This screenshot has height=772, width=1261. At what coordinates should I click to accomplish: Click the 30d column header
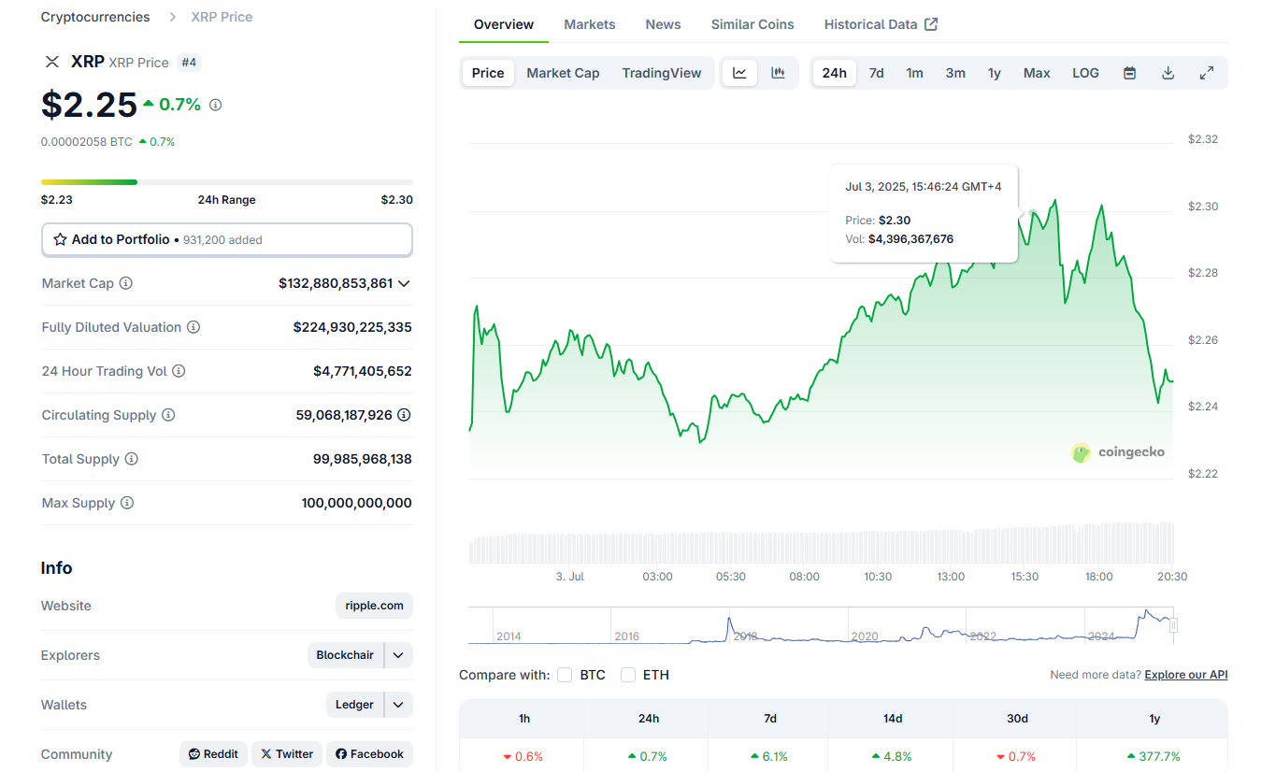point(1017,719)
